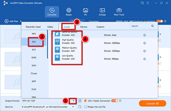Open the Collage module
171x111 pixels.
[102, 12]
